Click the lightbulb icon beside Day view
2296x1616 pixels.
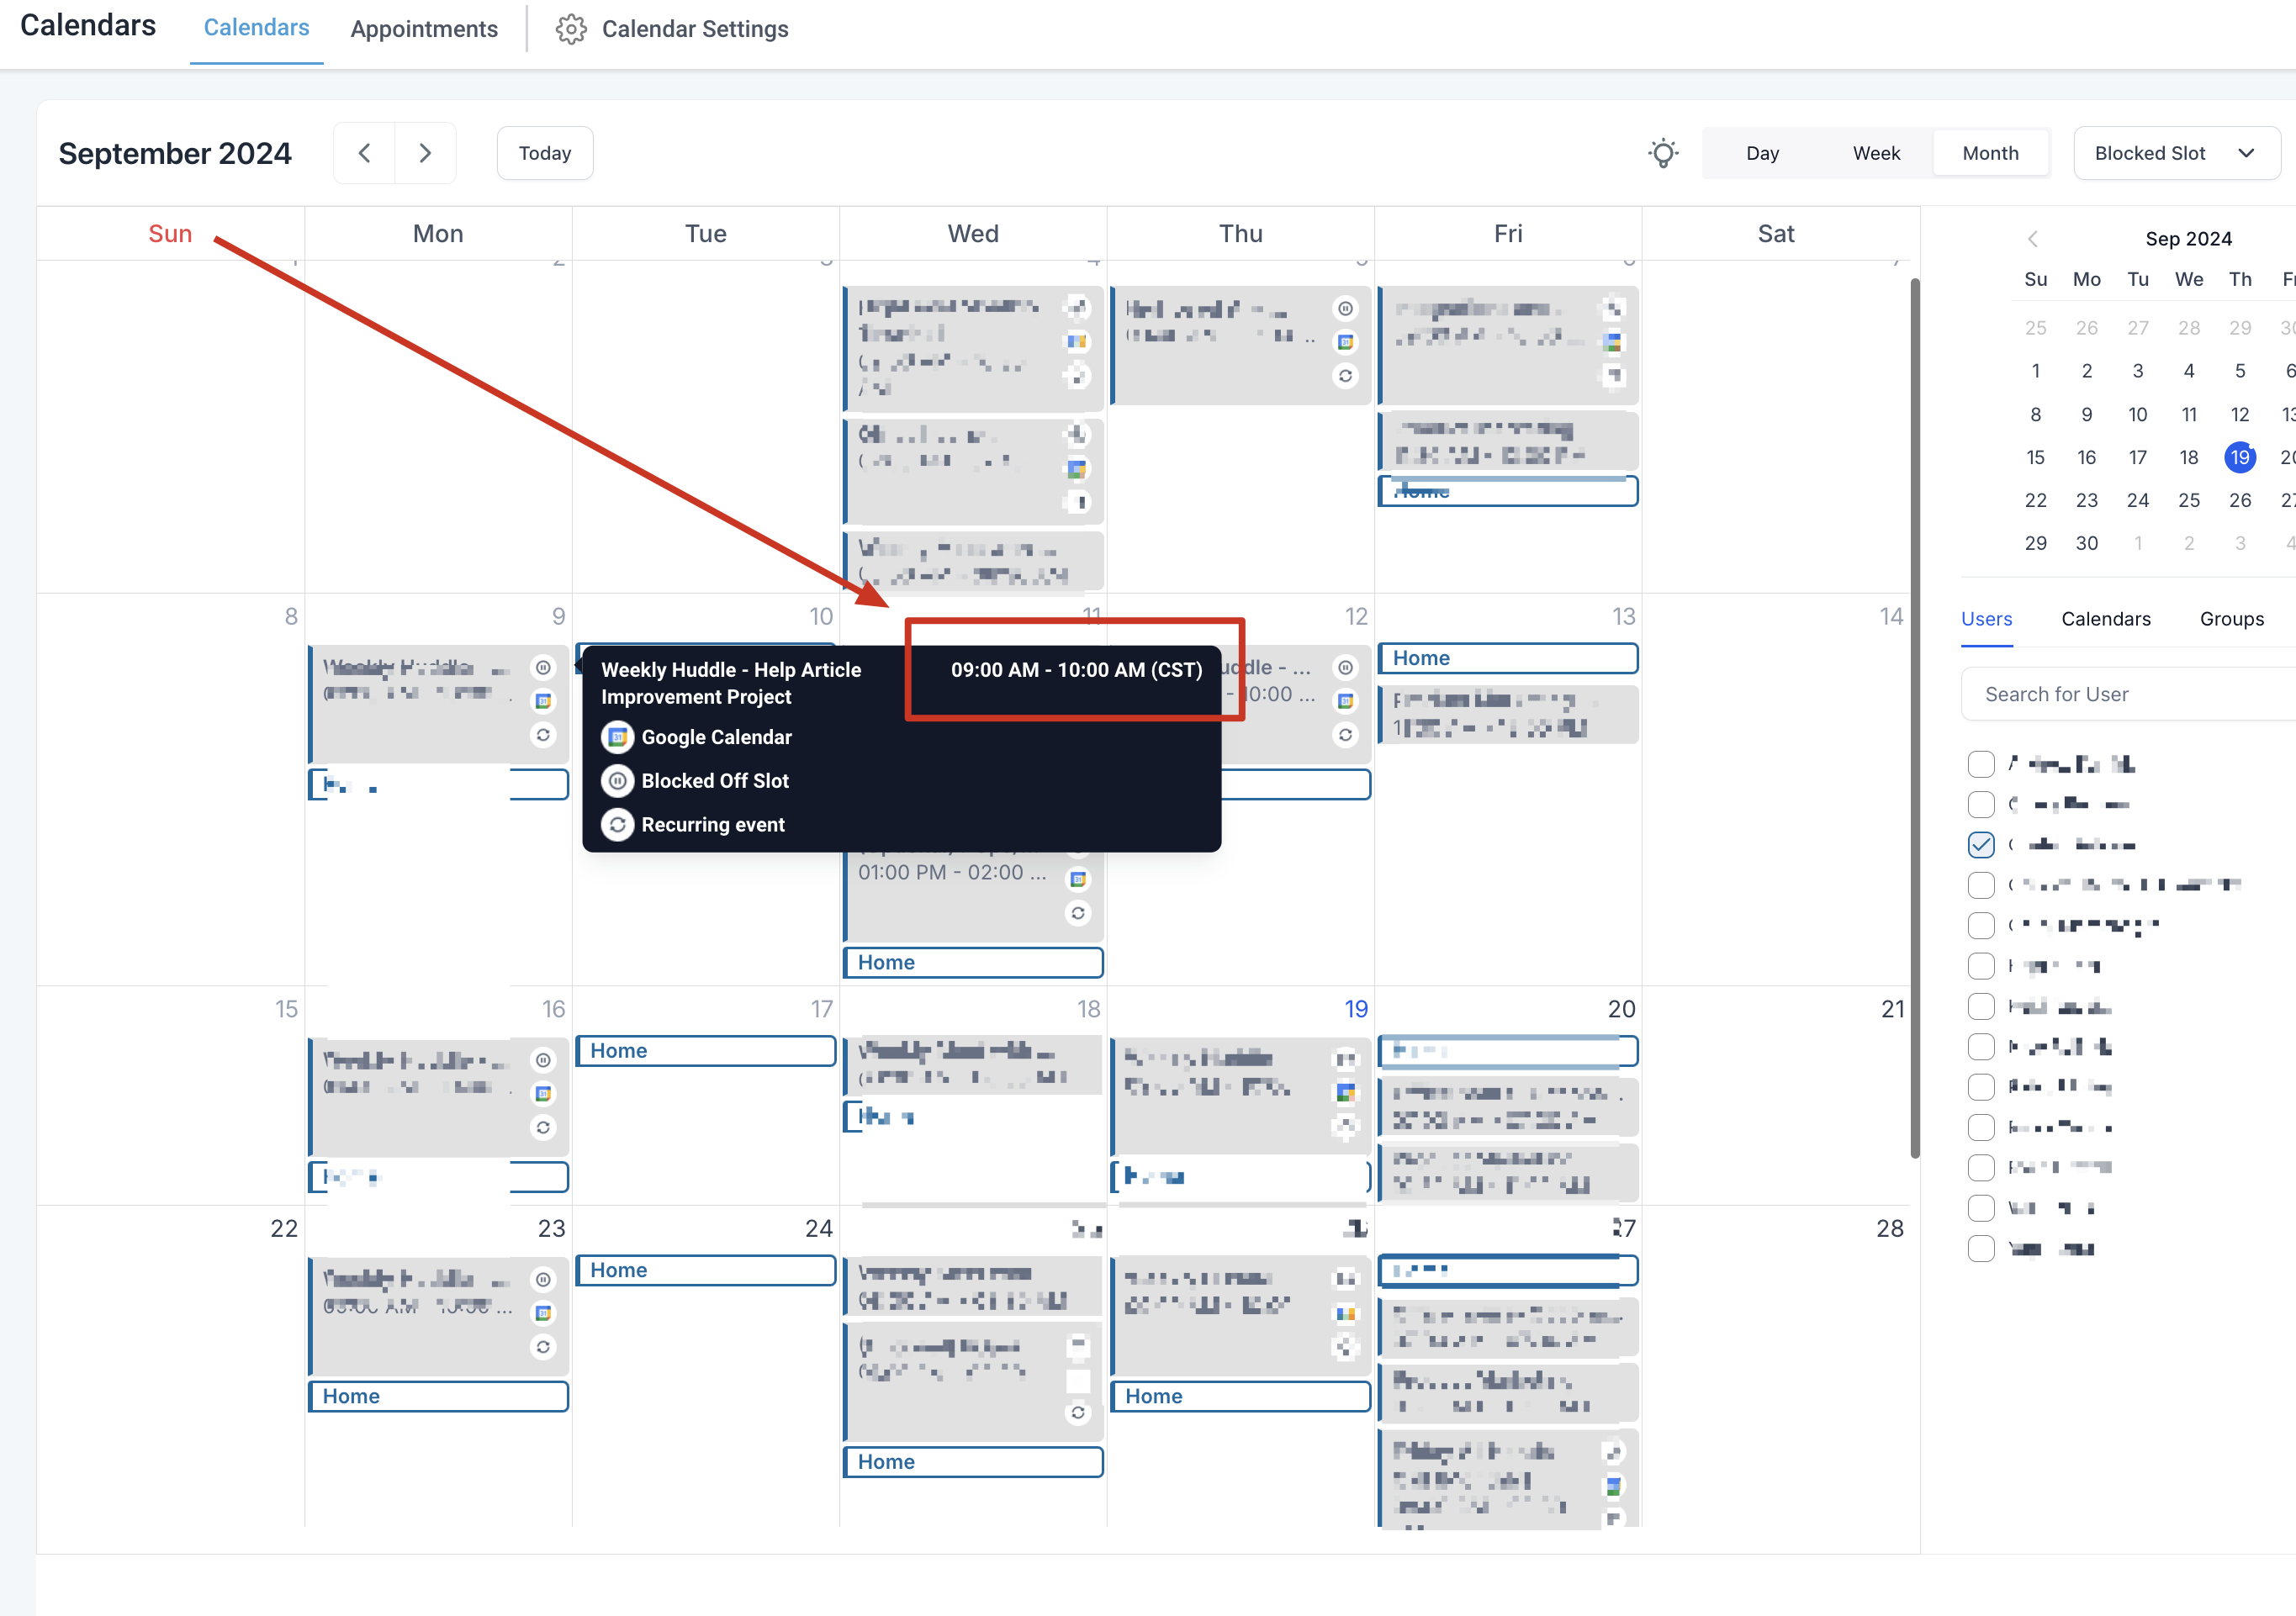1663,153
